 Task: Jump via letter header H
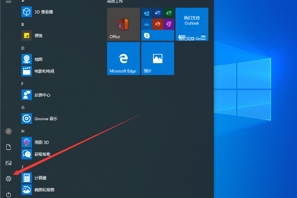[23, 131]
